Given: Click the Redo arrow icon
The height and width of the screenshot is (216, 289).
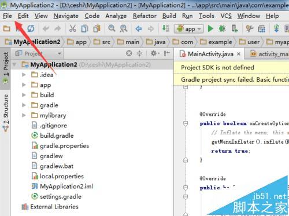Looking at the screenshot, I should (x=57, y=29).
